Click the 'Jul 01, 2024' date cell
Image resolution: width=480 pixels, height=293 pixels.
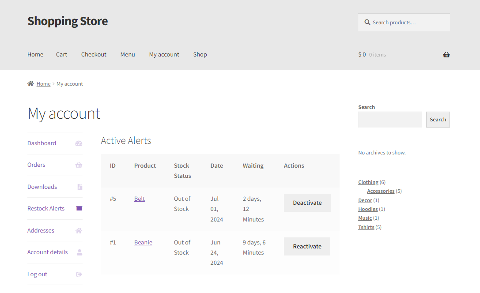pos(216,209)
